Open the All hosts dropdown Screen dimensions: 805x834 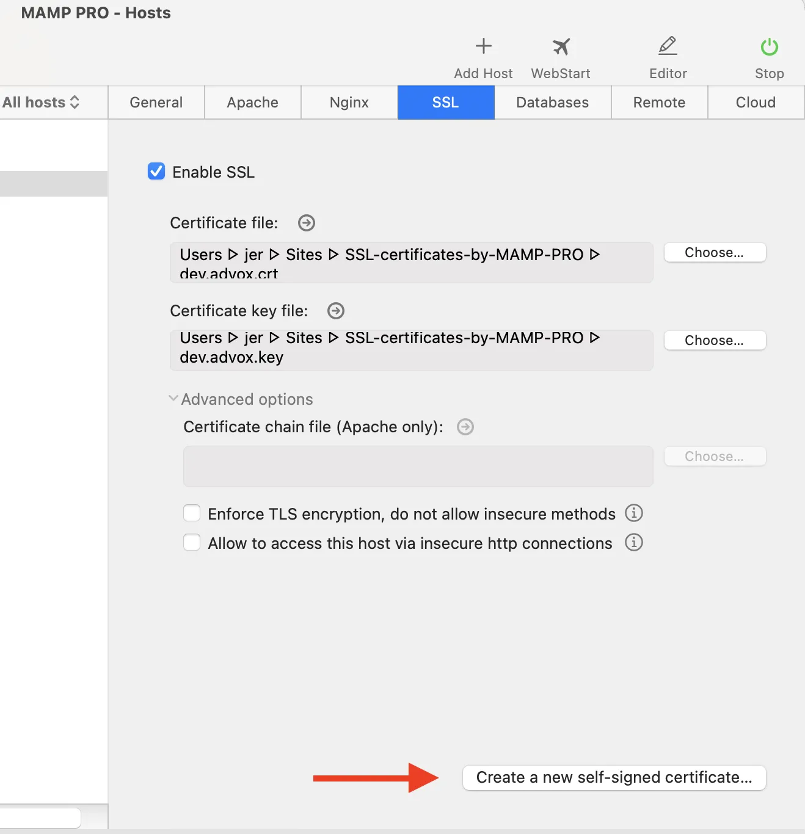[41, 102]
